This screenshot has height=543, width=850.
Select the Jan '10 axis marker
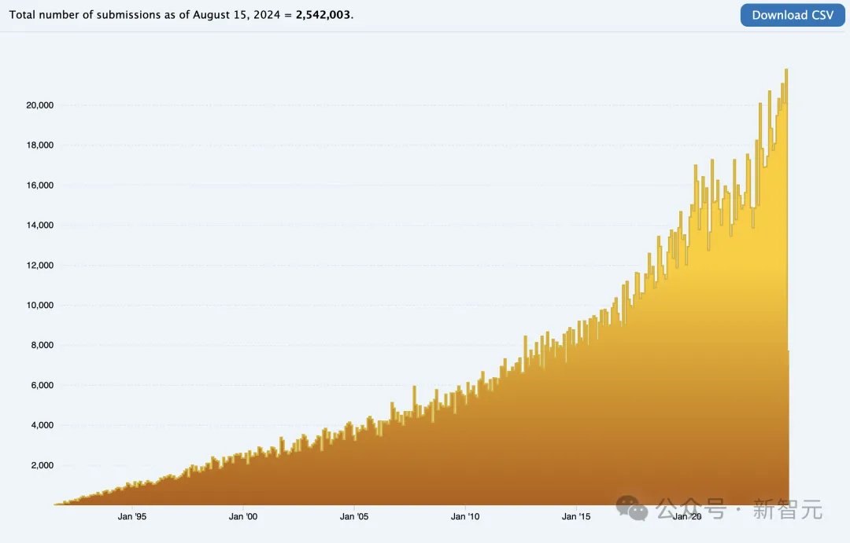click(465, 516)
